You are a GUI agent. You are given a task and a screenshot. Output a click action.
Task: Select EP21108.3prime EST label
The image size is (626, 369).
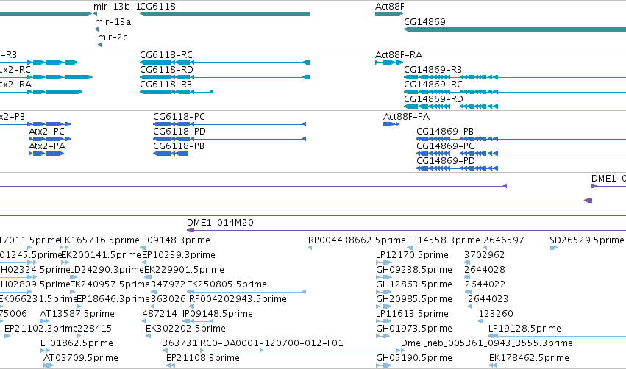pyautogui.click(x=203, y=358)
